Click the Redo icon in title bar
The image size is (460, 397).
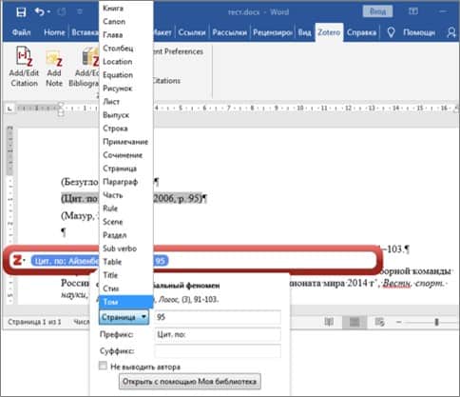[x=62, y=12]
